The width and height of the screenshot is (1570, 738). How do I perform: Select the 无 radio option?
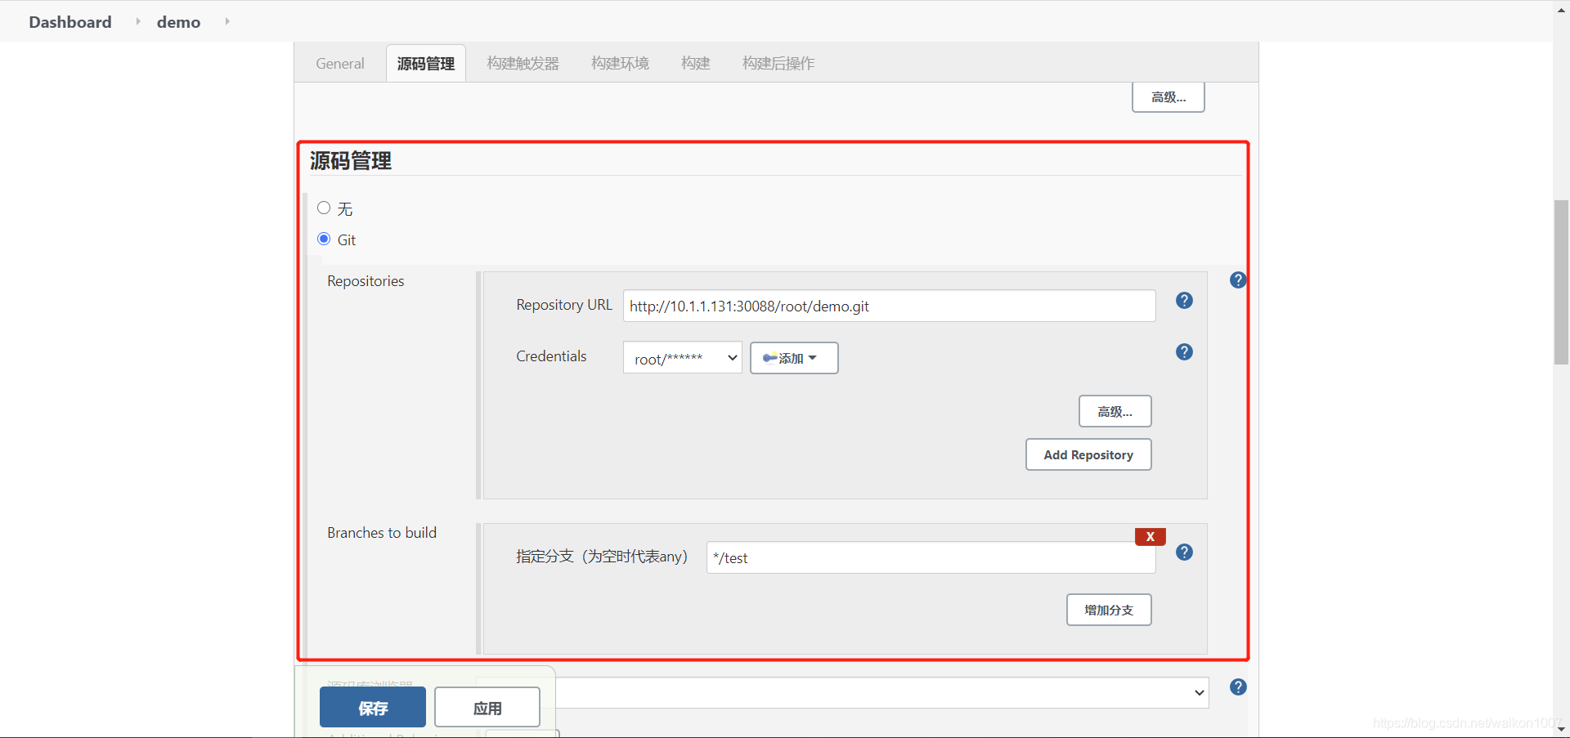pos(324,208)
